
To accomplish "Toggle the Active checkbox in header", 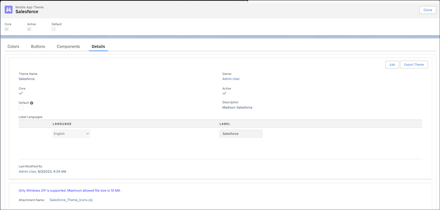I will click(29, 29).
